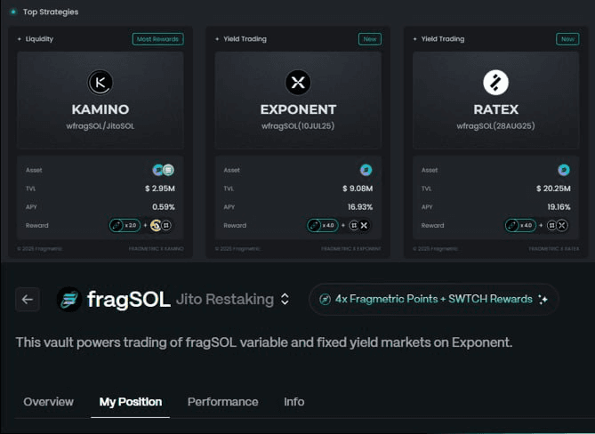Click Kamino asset token pair icons
Screen dimensions: 595x434
point(164,170)
